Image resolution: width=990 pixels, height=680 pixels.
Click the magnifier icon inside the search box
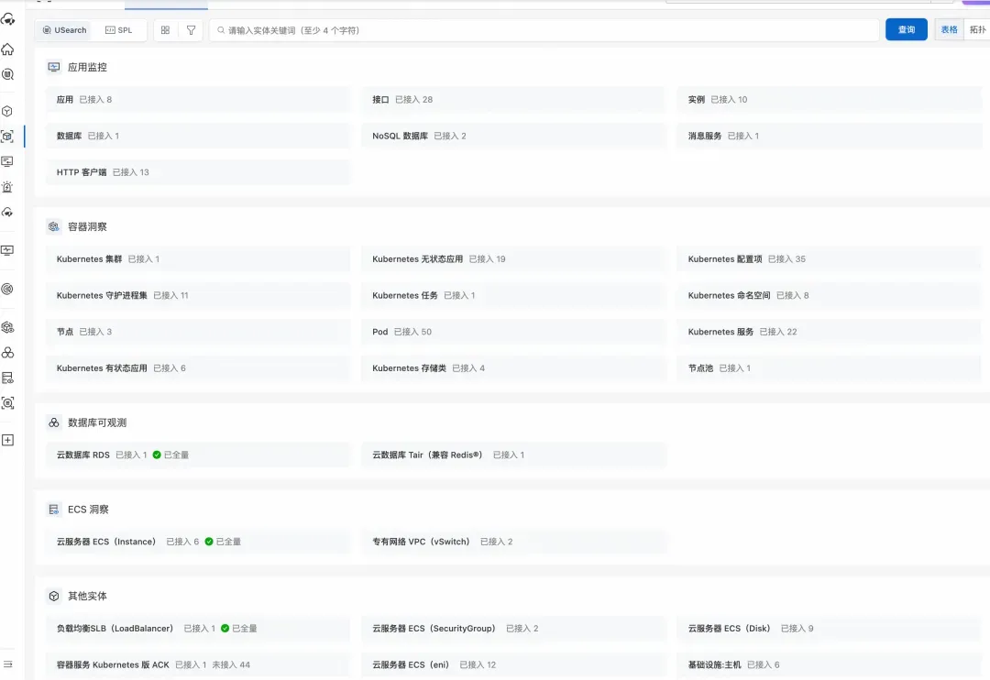[221, 29]
